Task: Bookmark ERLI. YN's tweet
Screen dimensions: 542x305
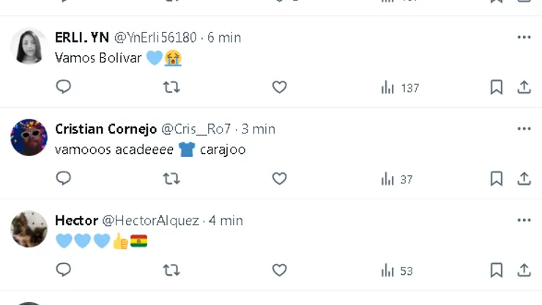Action: tap(497, 87)
